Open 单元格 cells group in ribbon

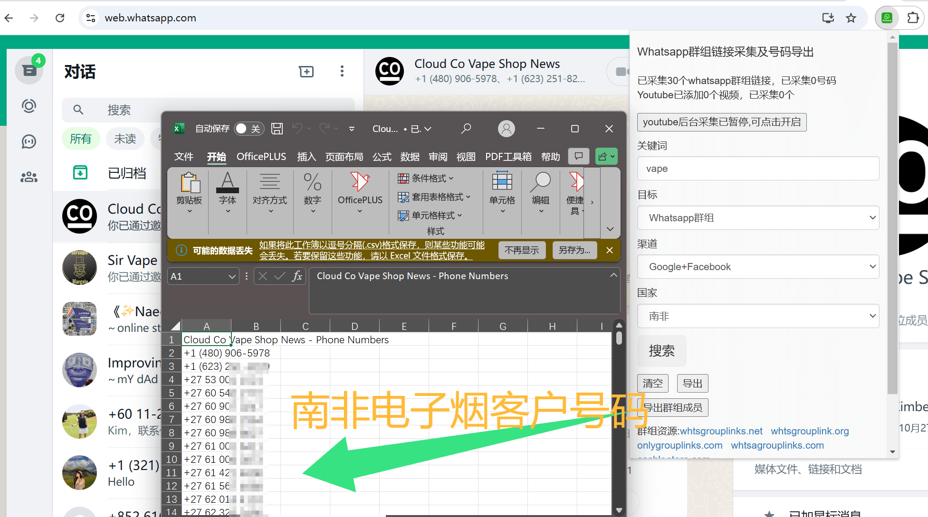click(x=502, y=194)
